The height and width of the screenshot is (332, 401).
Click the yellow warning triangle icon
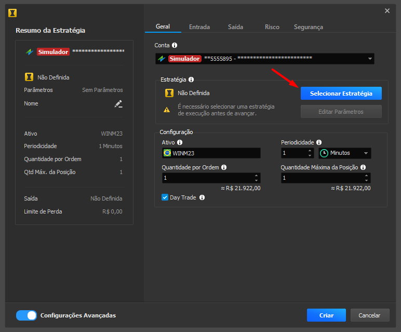pos(167,110)
